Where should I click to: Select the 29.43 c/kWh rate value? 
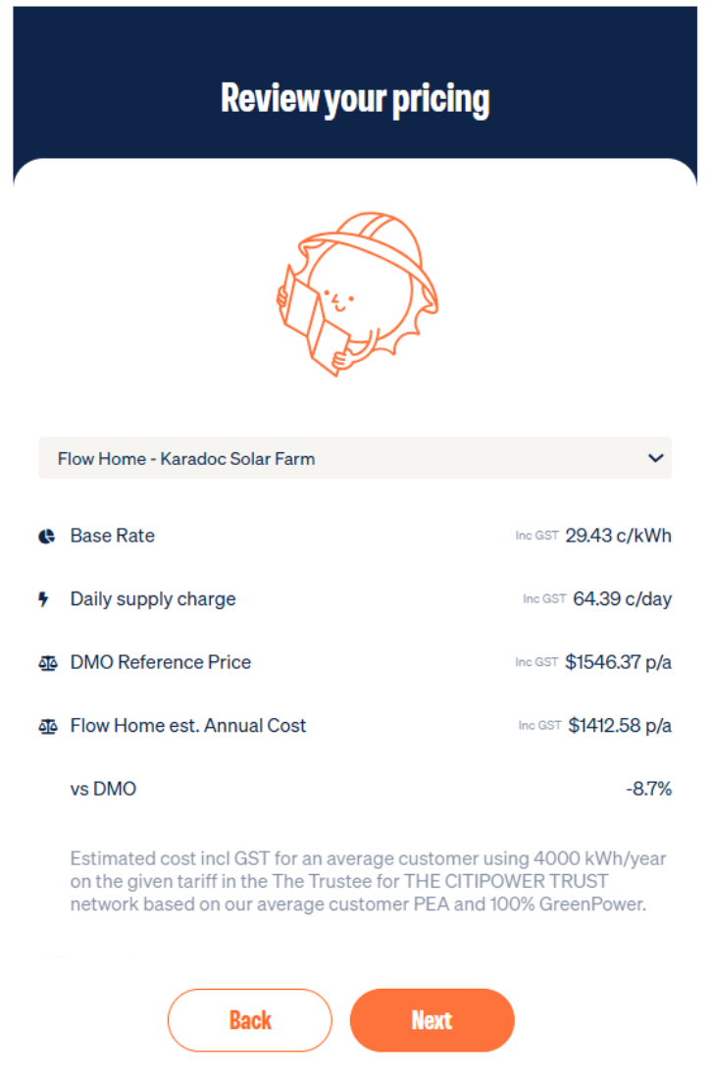pos(618,536)
